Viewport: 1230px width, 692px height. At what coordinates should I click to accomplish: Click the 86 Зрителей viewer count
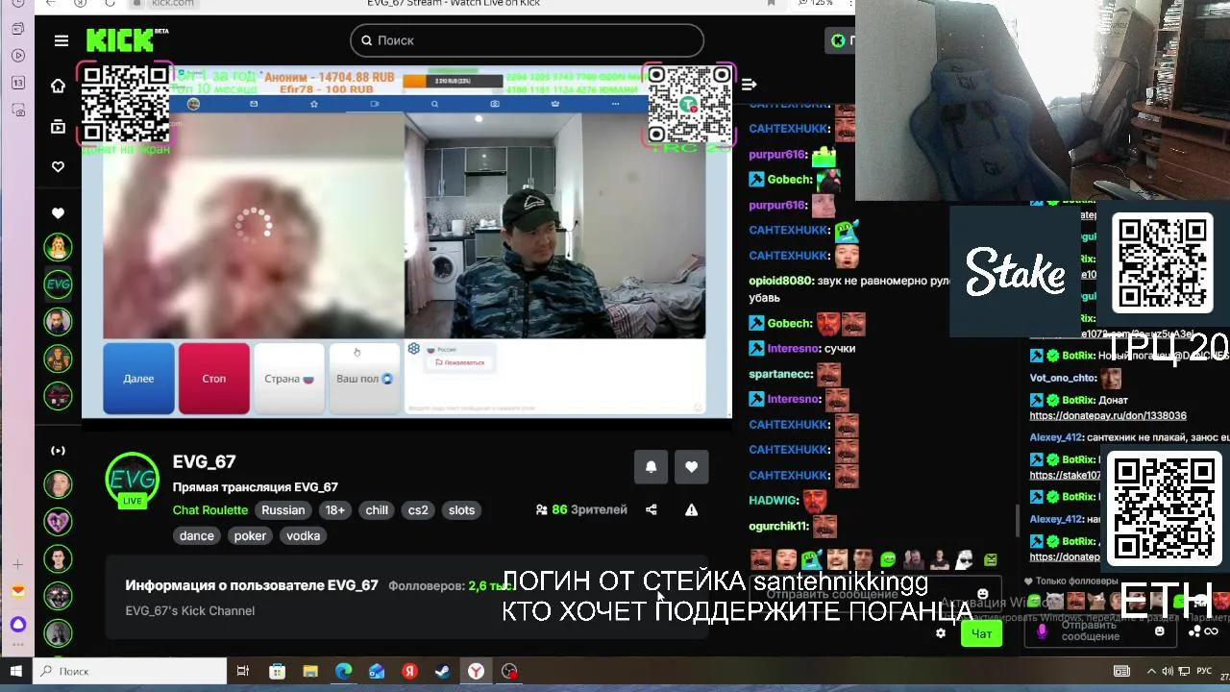coord(581,510)
